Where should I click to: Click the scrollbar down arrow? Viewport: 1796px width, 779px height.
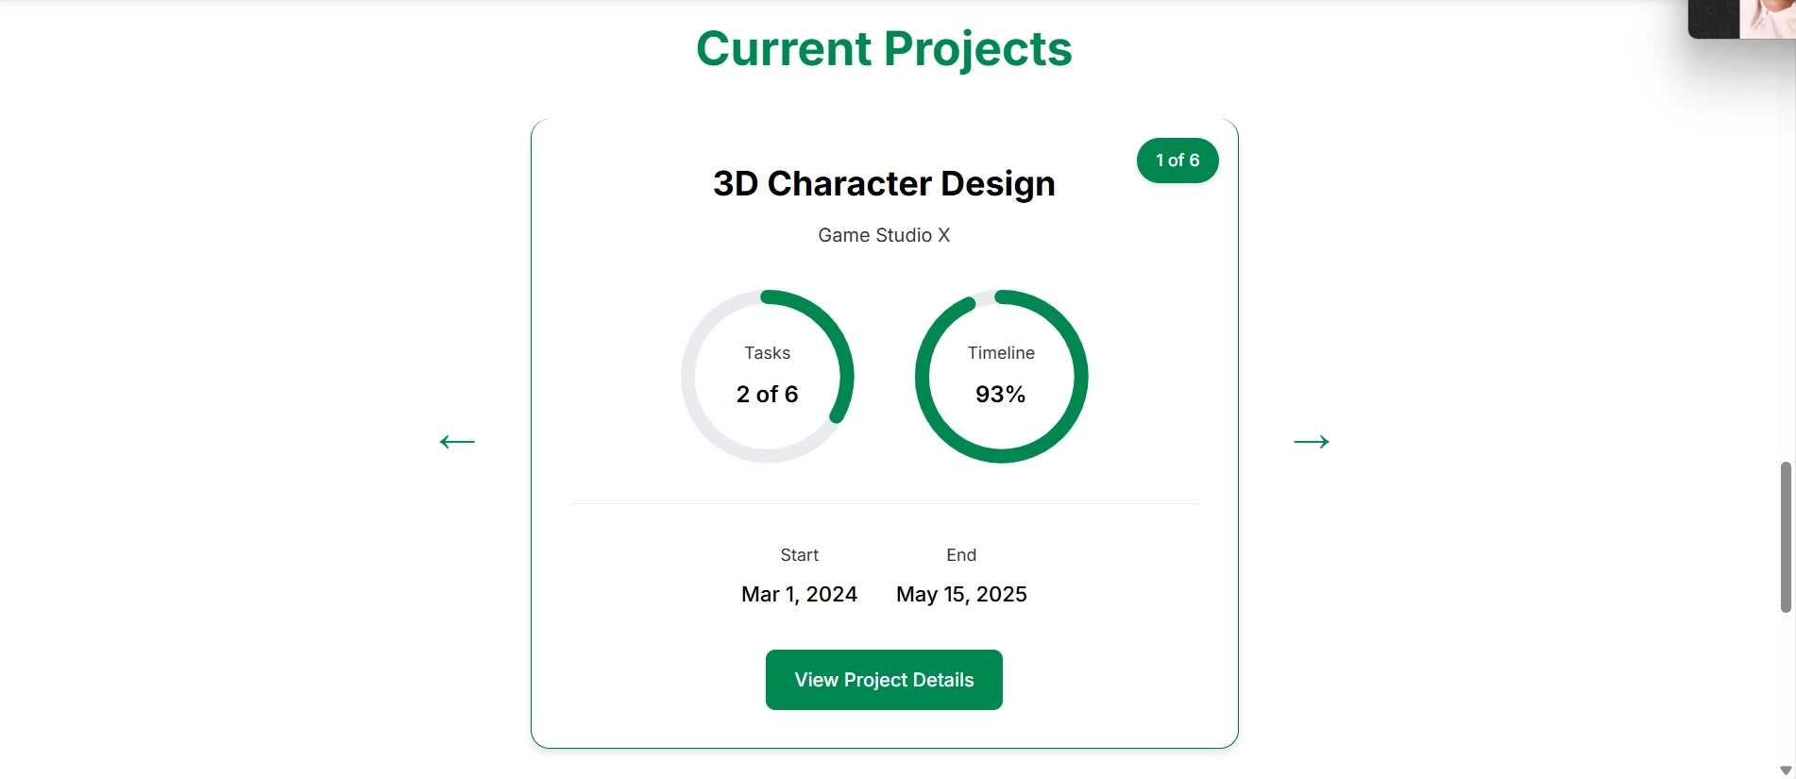click(x=1786, y=771)
